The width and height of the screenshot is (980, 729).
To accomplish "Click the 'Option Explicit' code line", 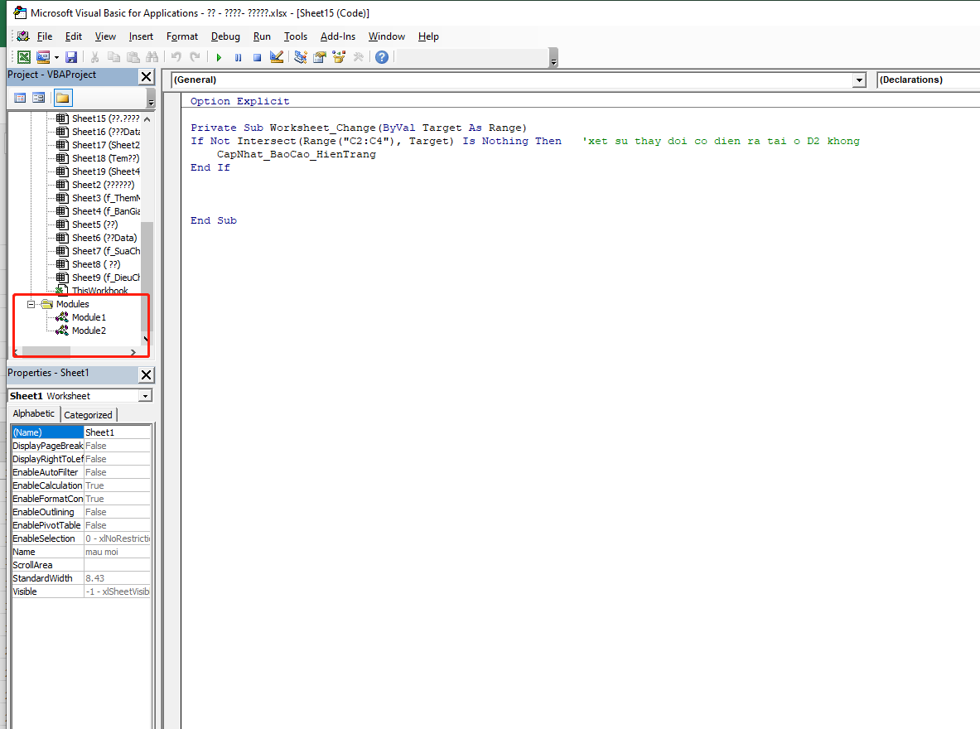I will [240, 101].
